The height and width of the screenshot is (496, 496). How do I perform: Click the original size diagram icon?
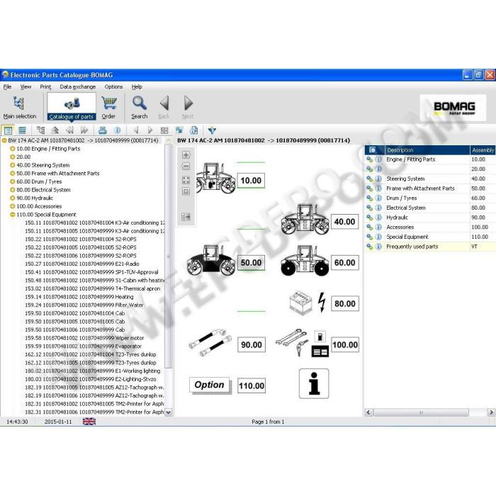pos(186,191)
